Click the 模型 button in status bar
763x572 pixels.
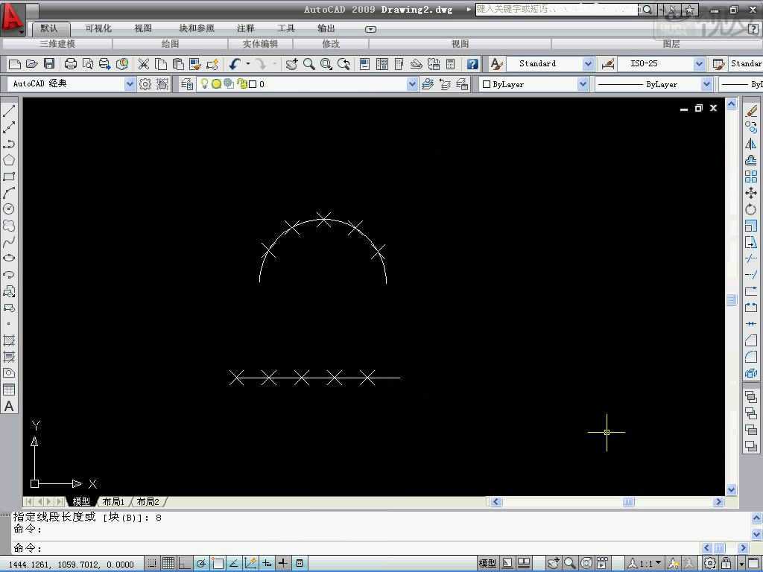tap(487, 563)
